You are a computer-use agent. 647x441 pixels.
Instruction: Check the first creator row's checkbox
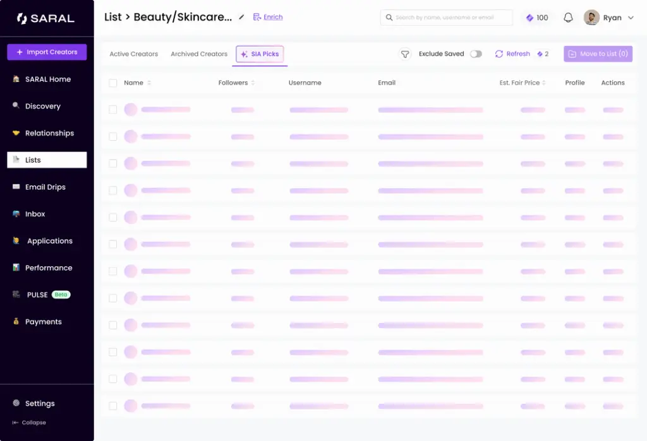pyautogui.click(x=112, y=109)
